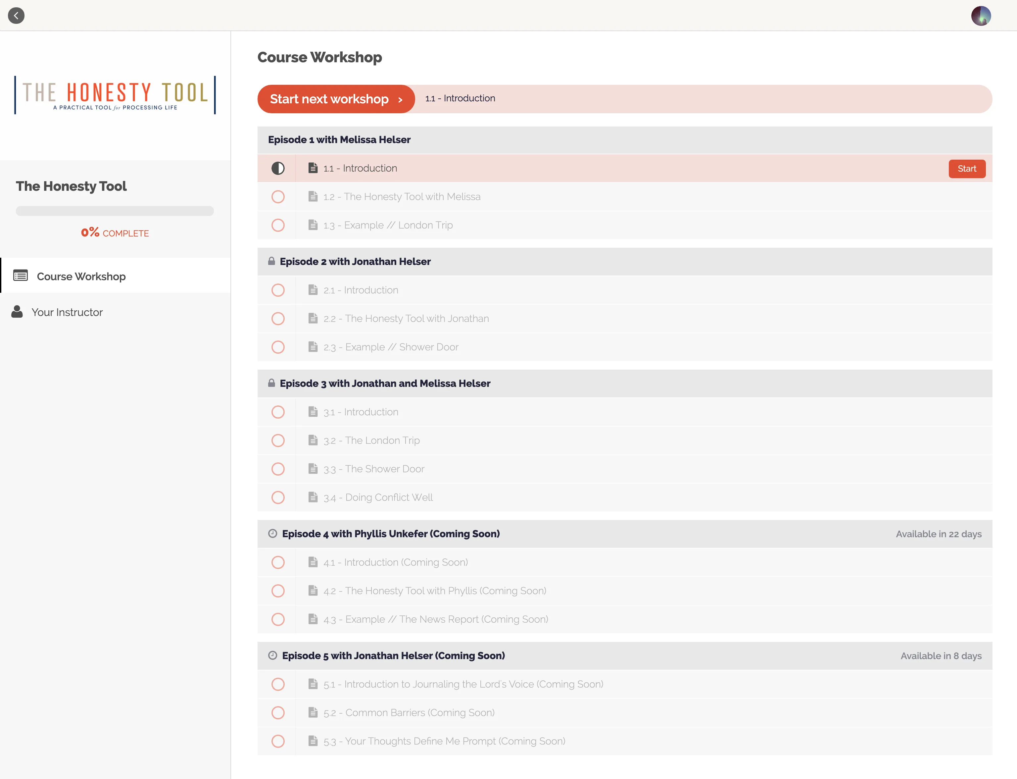
Task: Click the lock icon on Episode 2
Action: coord(272,261)
